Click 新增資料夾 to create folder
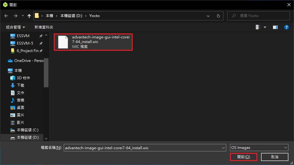This screenshot has width=294, height=165. coord(44,27)
